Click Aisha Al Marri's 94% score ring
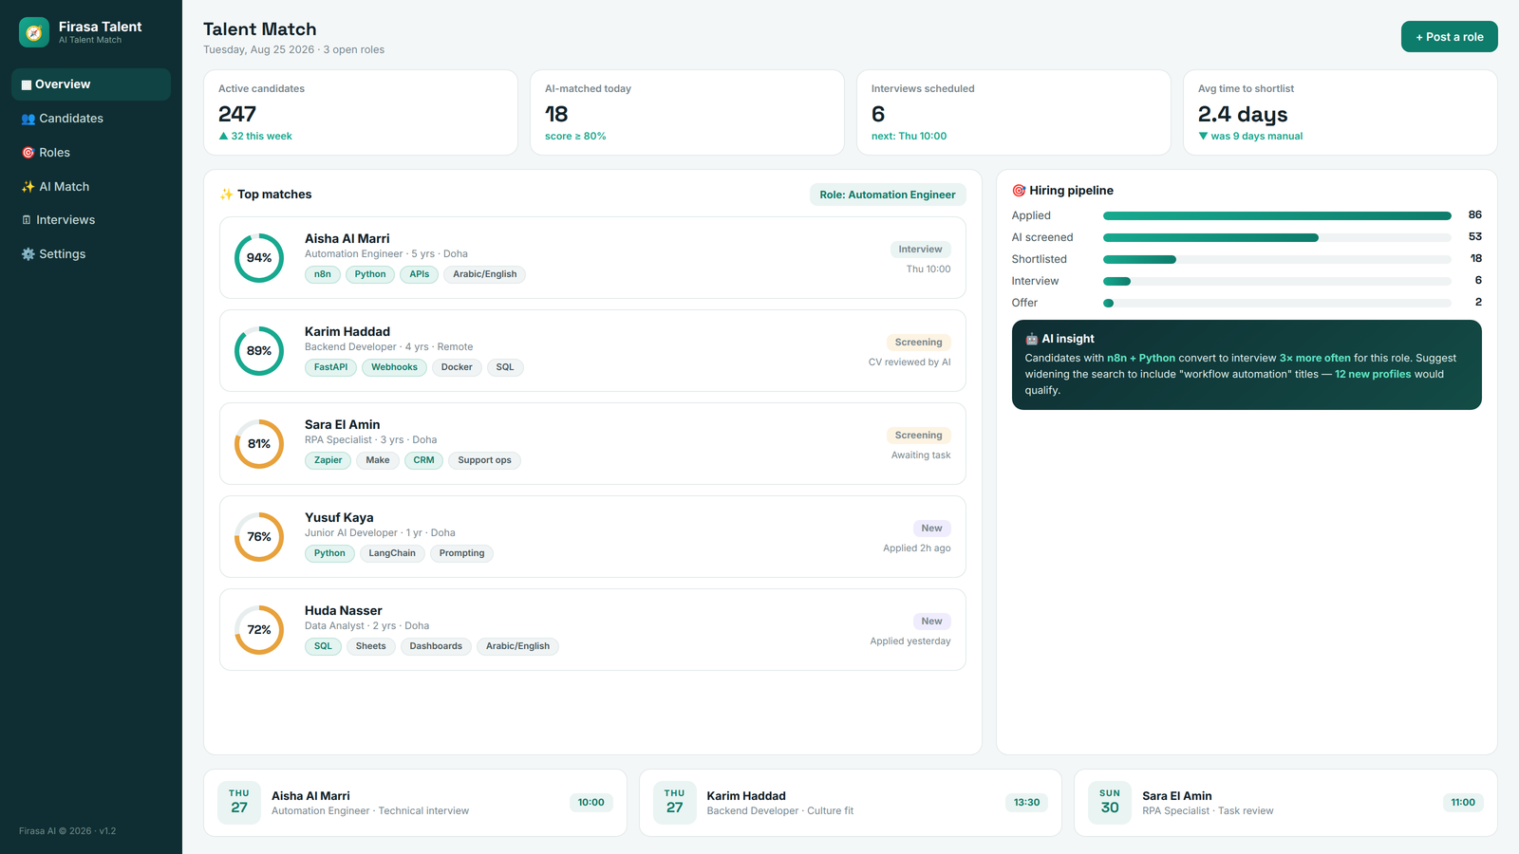Image resolution: width=1519 pixels, height=854 pixels. (x=259, y=258)
